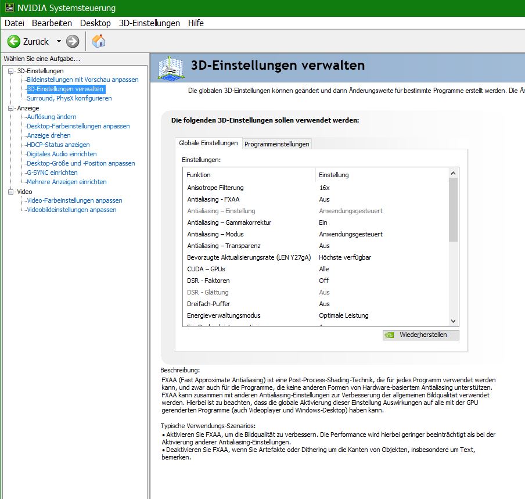525x499 pixels.
Task: Click the settings list scroll down arrow
Action: [453, 321]
